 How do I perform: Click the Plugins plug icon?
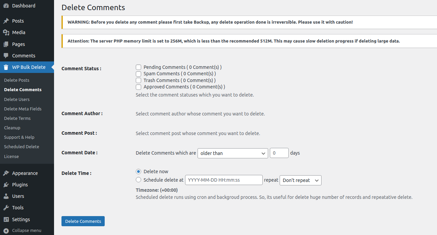(6, 185)
